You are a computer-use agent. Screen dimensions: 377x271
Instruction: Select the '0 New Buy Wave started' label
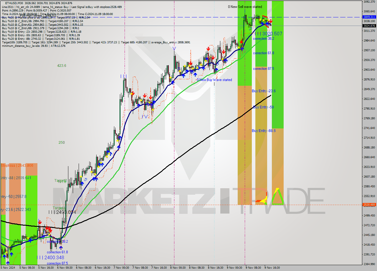tap(214, 80)
